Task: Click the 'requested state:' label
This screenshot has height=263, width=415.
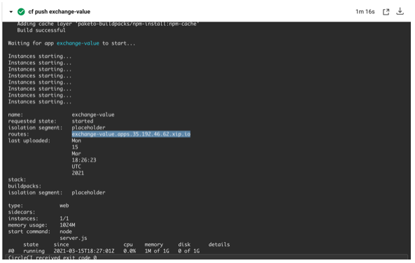Action: 32,121
